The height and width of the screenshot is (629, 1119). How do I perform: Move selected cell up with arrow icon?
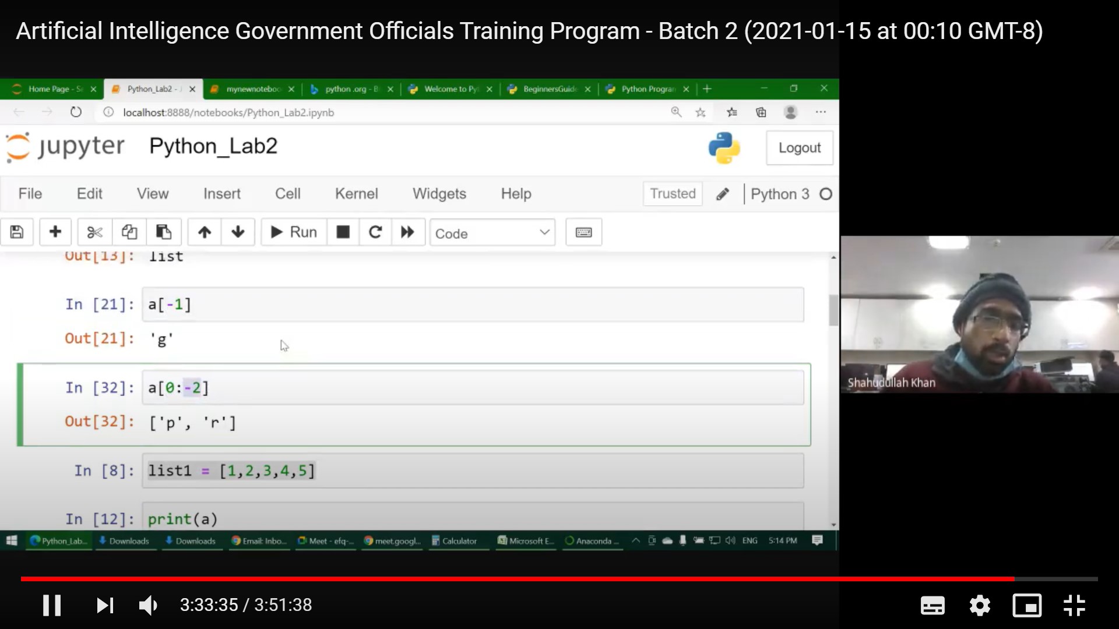[205, 232]
